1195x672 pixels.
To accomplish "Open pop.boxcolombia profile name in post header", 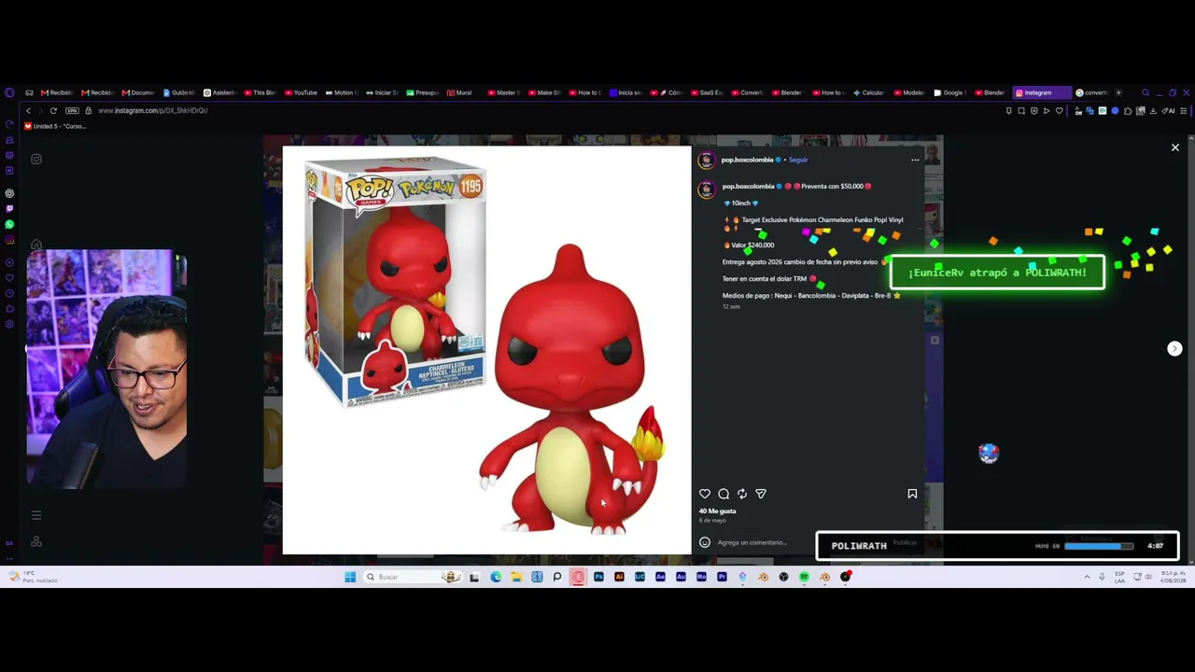I will [x=747, y=160].
